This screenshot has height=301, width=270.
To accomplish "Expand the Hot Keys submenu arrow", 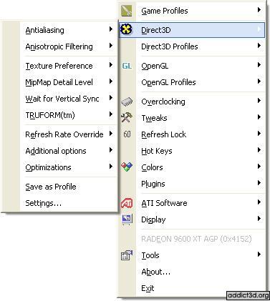I will (259, 150).
